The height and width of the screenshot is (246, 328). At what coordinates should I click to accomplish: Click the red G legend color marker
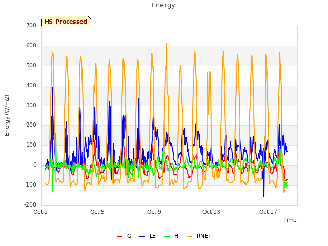(119, 237)
